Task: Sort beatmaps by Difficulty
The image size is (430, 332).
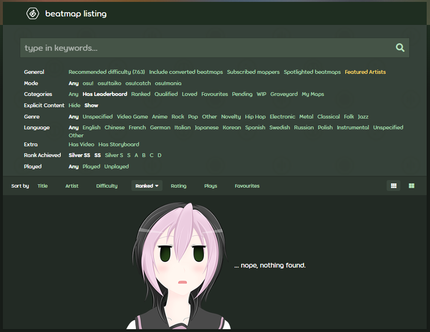Action: click(x=106, y=186)
